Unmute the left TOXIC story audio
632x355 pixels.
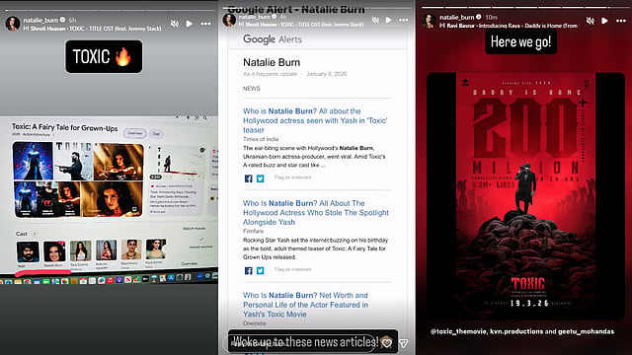click(x=175, y=24)
